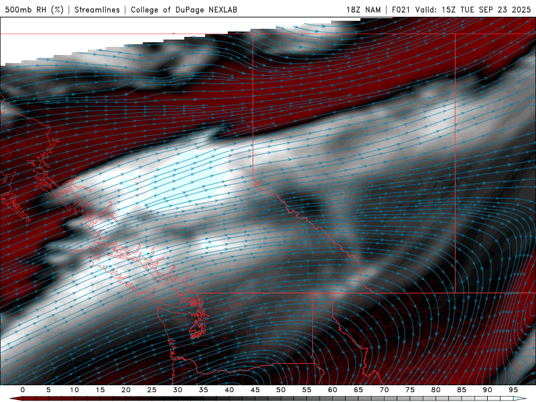The width and height of the screenshot is (536, 402).
Task: Click the '25' label on the color scale
Action: (152, 390)
